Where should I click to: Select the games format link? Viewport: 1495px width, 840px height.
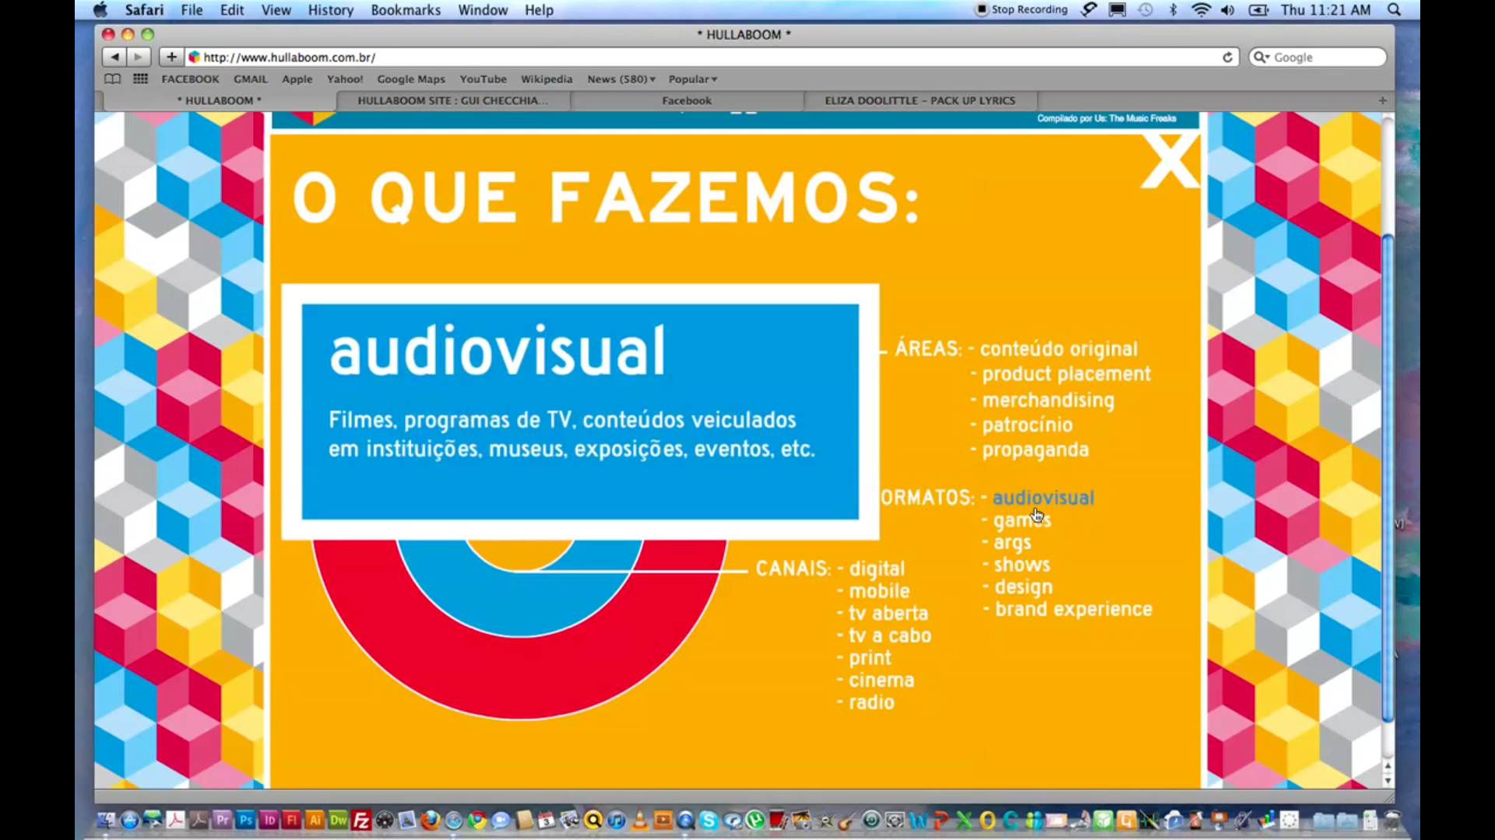(x=1022, y=520)
